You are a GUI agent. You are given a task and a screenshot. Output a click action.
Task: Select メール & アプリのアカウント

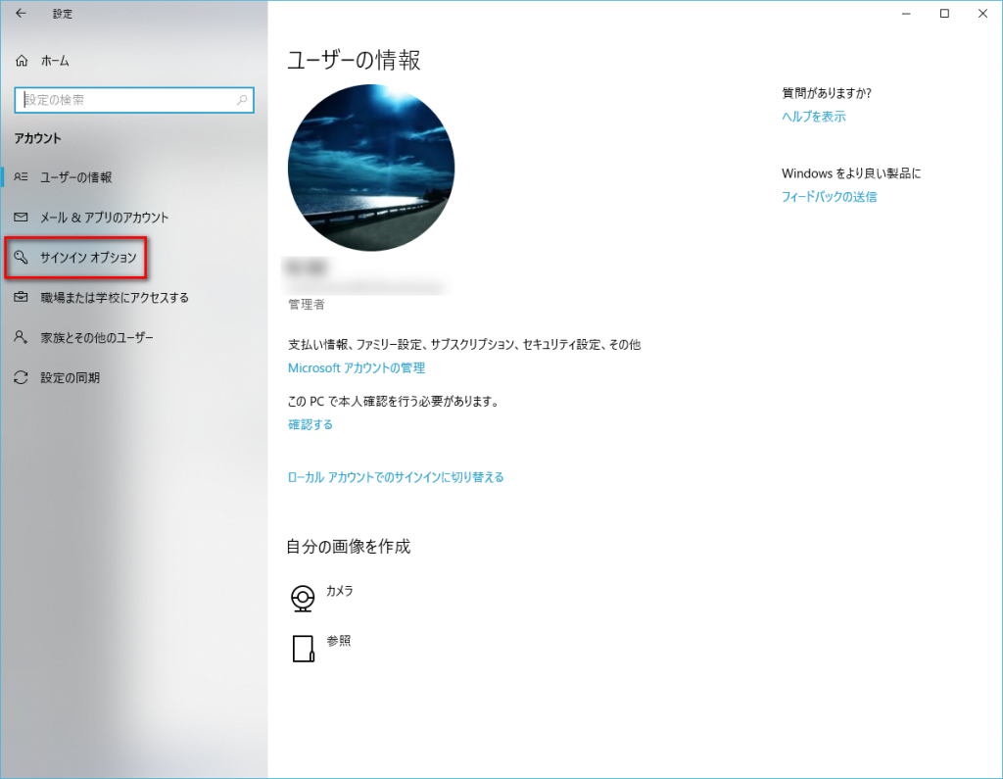click(x=104, y=218)
